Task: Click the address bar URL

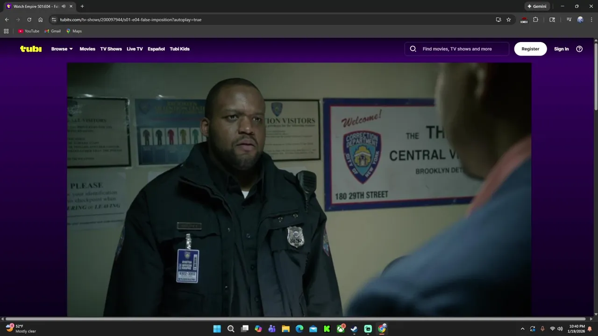Action: click(131, 20)
